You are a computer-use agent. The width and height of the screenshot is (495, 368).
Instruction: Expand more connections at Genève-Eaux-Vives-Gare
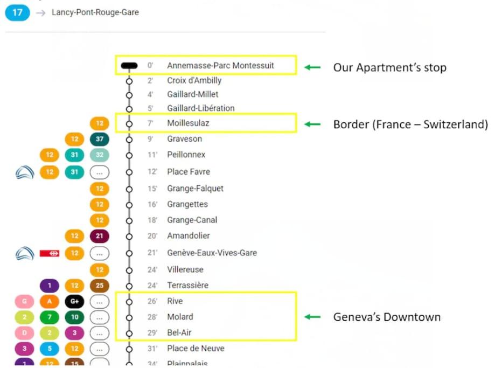click(x=100, y=253)
